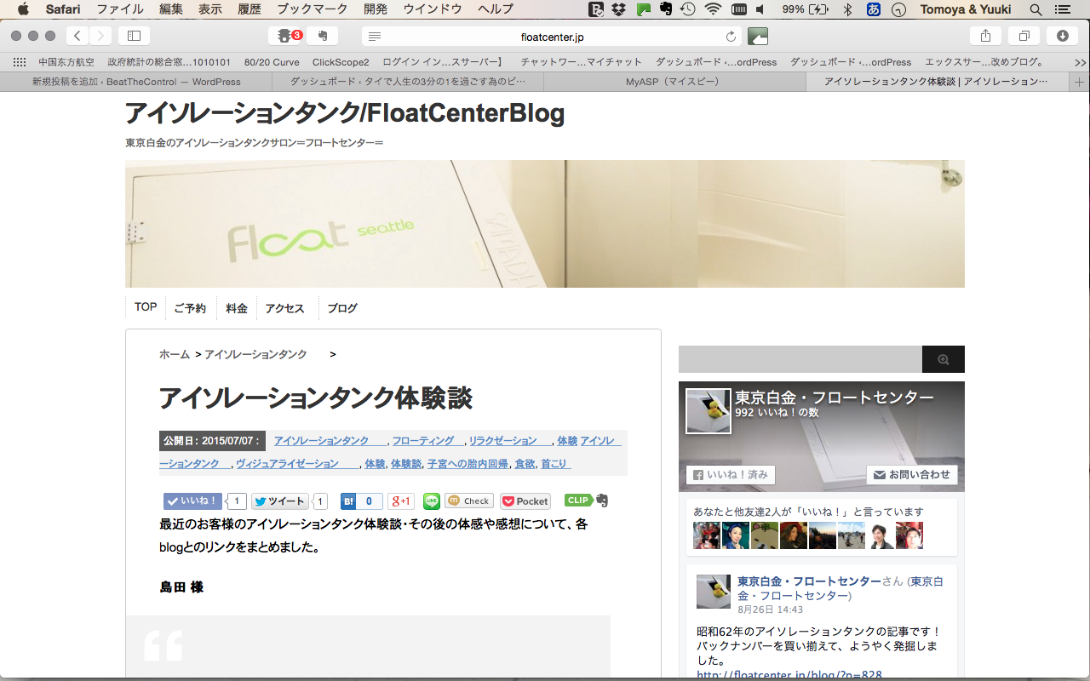Open volume control in menu bar
The image size is (1090, 681).
[x=760, y=9]
